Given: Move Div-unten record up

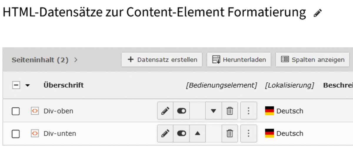Looking at the screenshot, I should click(x=198, y=133).
